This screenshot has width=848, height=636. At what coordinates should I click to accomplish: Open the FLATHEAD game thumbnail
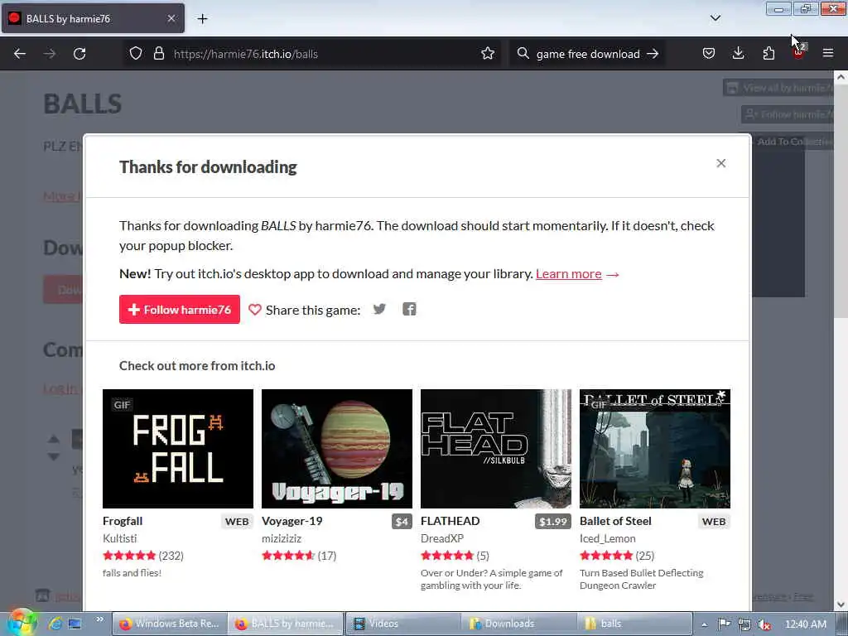496,448
